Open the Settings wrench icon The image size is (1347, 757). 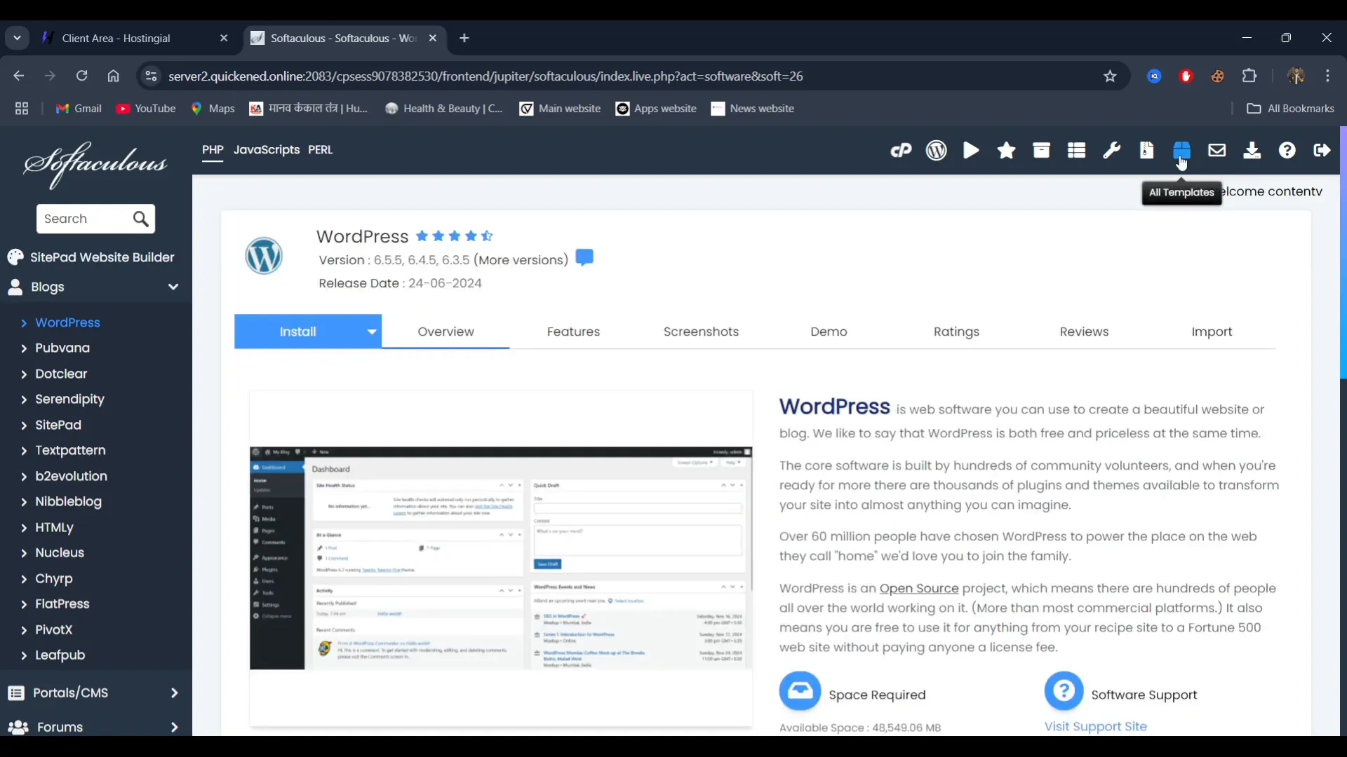pos(1111,150)
